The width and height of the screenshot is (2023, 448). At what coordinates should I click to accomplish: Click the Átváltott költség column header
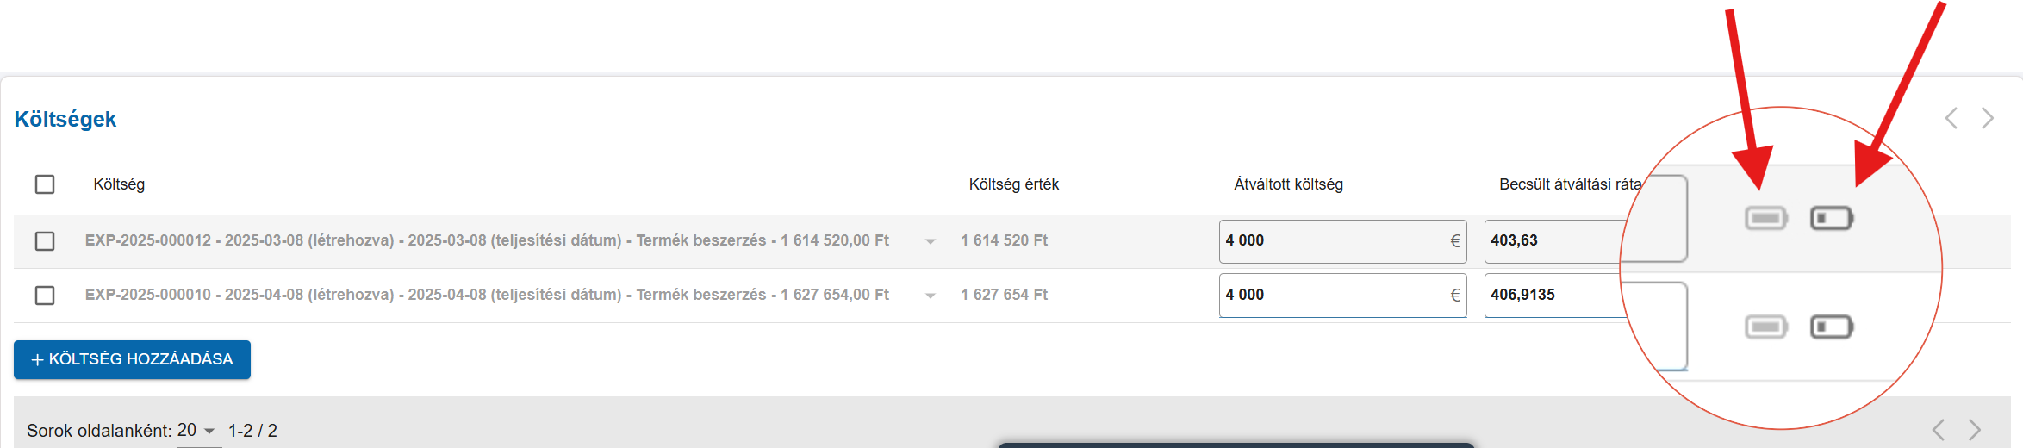coord(1288,184)
